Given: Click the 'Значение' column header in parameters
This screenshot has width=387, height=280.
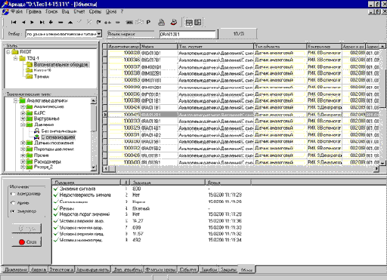Looking at the screenshot, I should tap(168, 183).
